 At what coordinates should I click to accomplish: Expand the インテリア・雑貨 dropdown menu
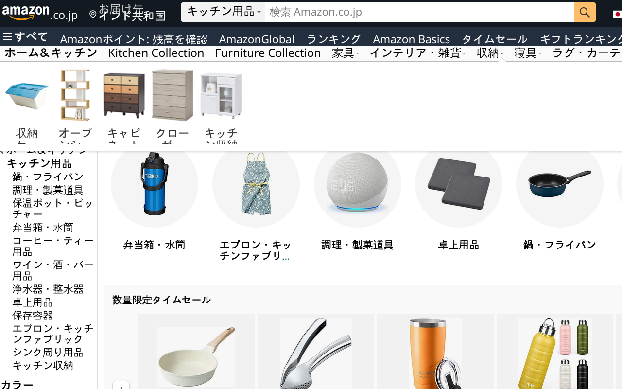click(418, 53)
